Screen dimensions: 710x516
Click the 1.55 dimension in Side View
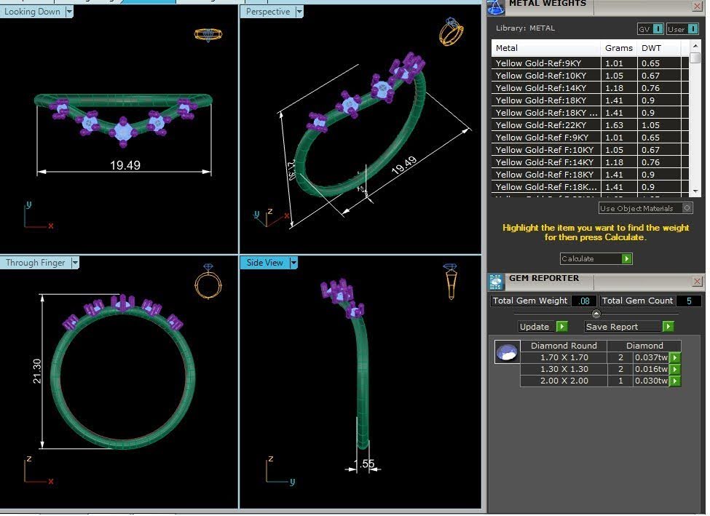(365, 464)
